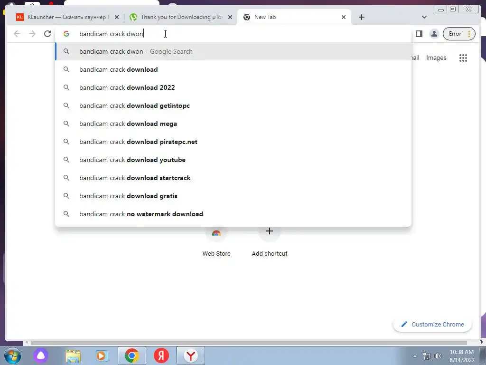Click the network tray icon

(427, 356)
